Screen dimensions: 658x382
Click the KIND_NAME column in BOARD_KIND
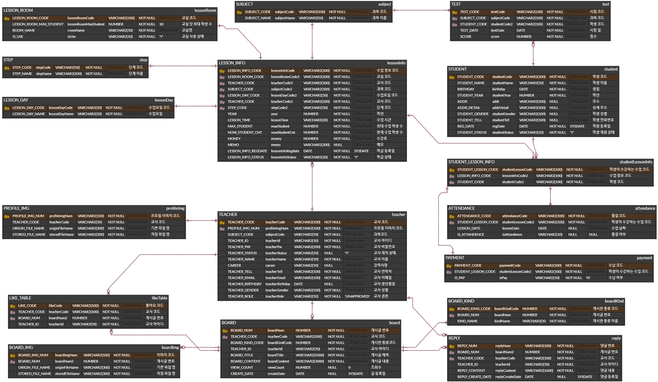[536, 321]
